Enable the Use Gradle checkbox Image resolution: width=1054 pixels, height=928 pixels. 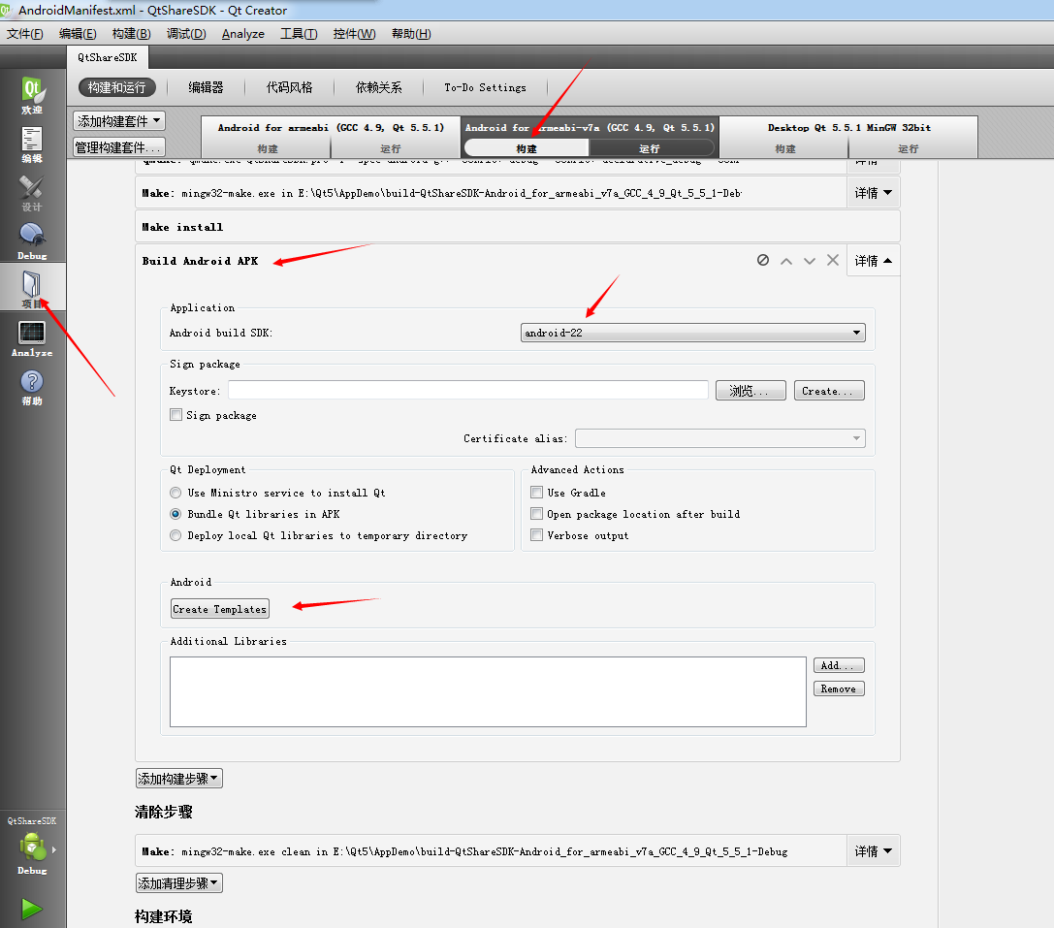(x=536, y=493)
